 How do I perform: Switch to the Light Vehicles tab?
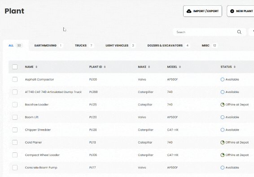point(121,46)
